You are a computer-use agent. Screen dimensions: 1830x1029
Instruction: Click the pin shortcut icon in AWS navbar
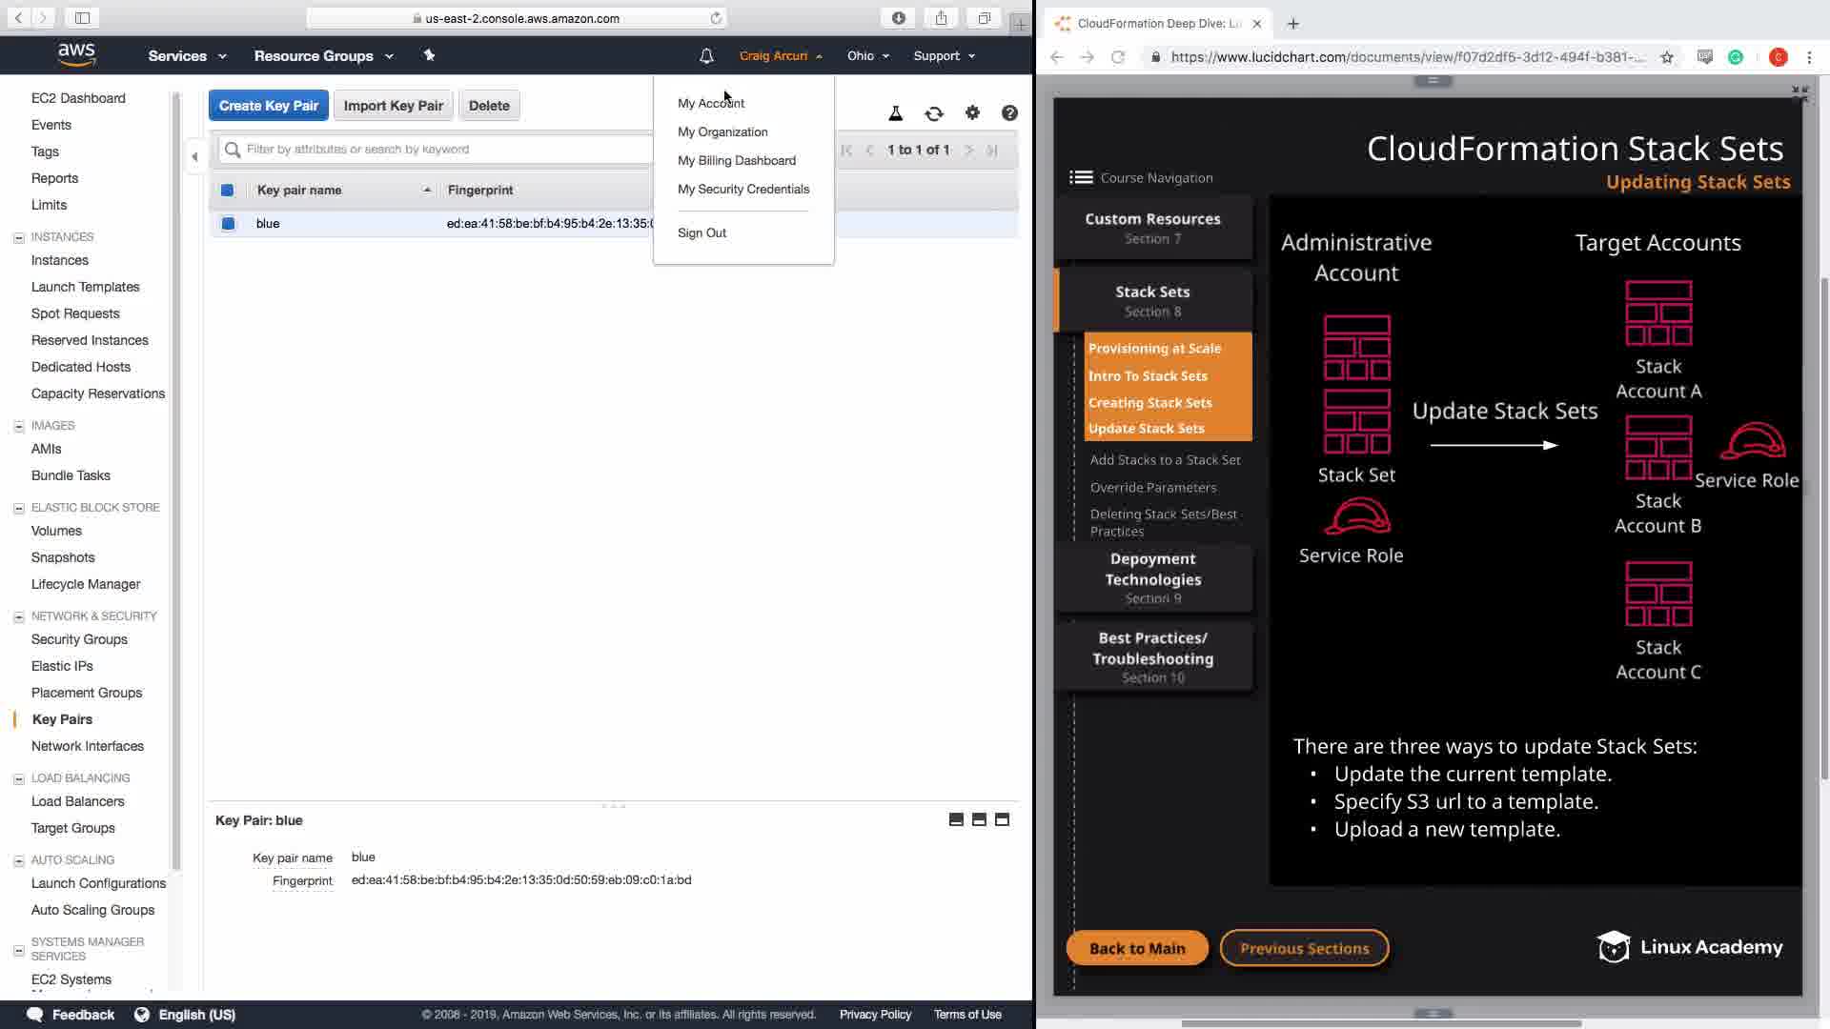(x=429, y=55)
